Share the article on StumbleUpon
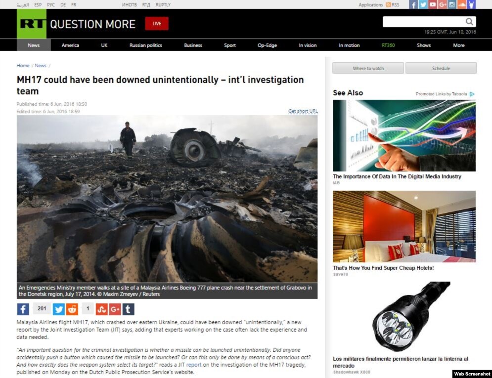The image size is (492, 378). pyautogui.click(x=102, y=309)
